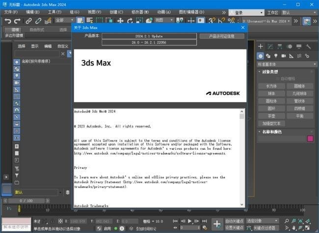Select the Unlink Selection tool

38,21
